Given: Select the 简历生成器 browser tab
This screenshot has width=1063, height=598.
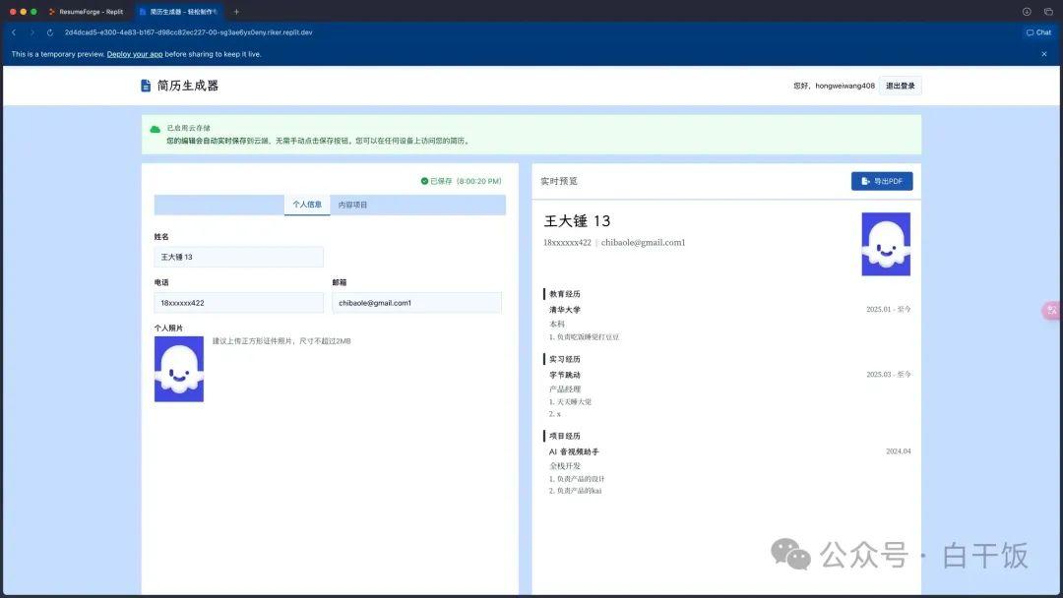Looking at the screenshot, I should coord(179,12).
